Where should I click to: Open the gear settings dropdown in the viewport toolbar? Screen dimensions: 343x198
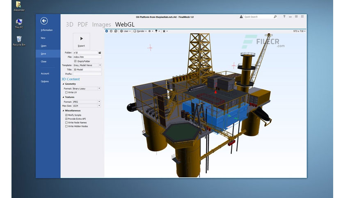coord(151,31)
